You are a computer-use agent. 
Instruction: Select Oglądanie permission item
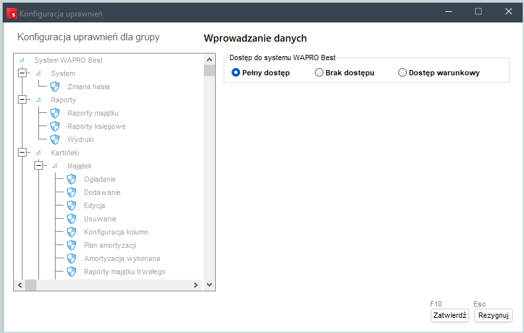(100, 179)
